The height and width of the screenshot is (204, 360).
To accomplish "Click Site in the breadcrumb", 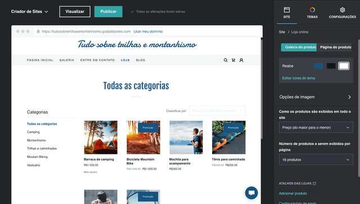I will (x=282, y=32).
